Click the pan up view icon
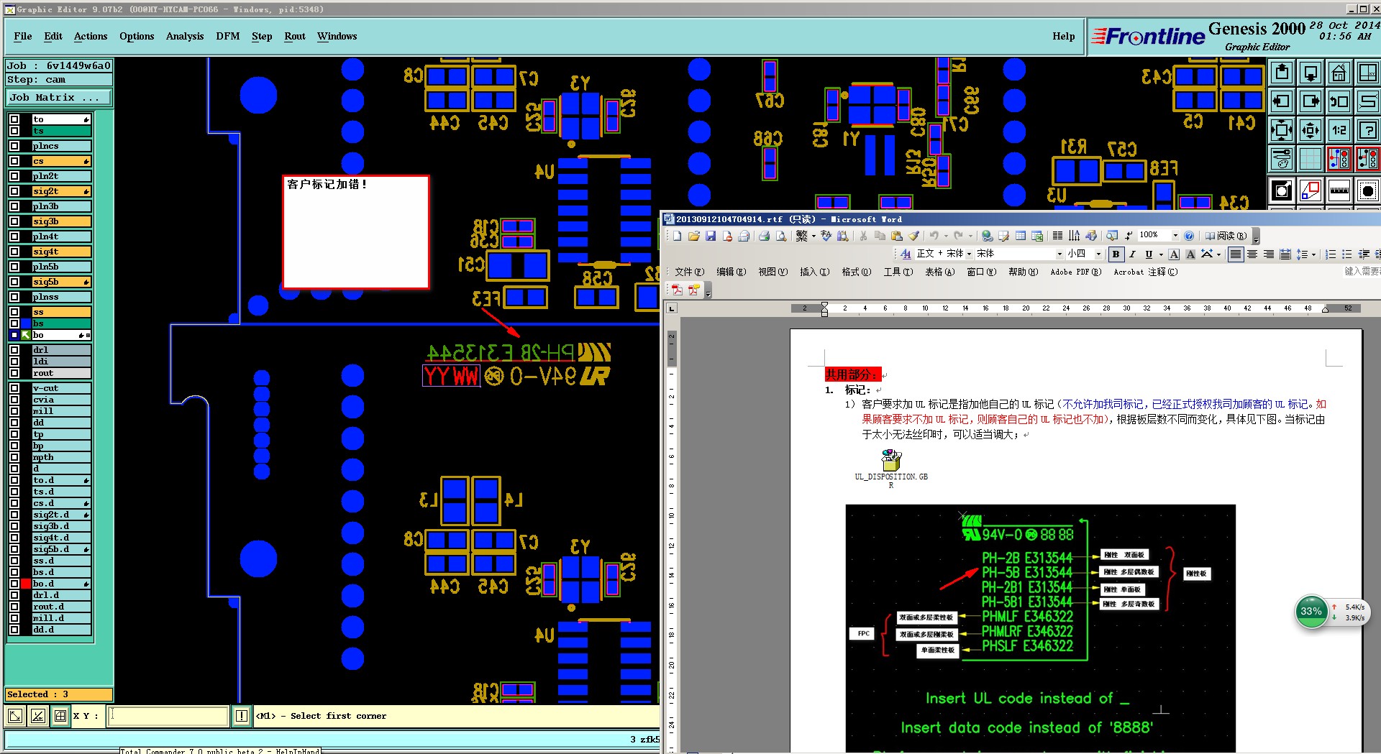This screenshot has width=1381, height=754. coord(1282,73)
